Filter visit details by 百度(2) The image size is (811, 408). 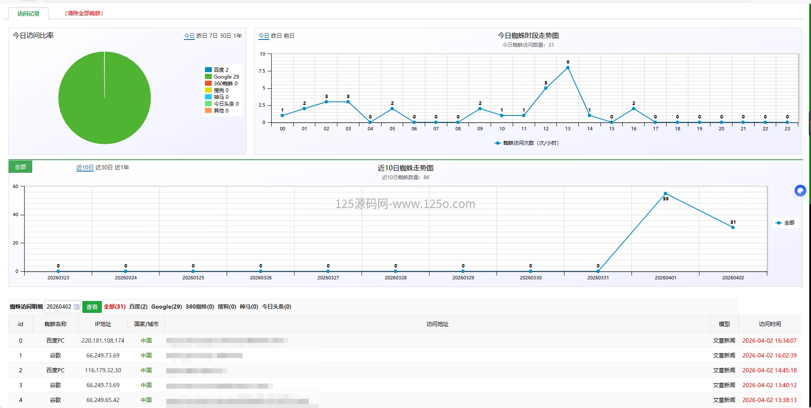pyautogui.click(x=138, y=307)
